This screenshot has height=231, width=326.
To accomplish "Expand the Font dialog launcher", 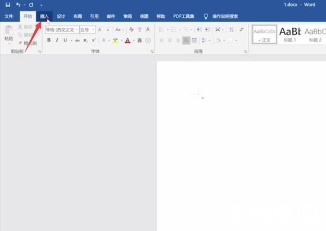I will 152,51.
